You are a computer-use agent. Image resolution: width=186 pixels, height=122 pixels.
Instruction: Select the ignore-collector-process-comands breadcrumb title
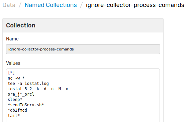(x=135, y=5)
